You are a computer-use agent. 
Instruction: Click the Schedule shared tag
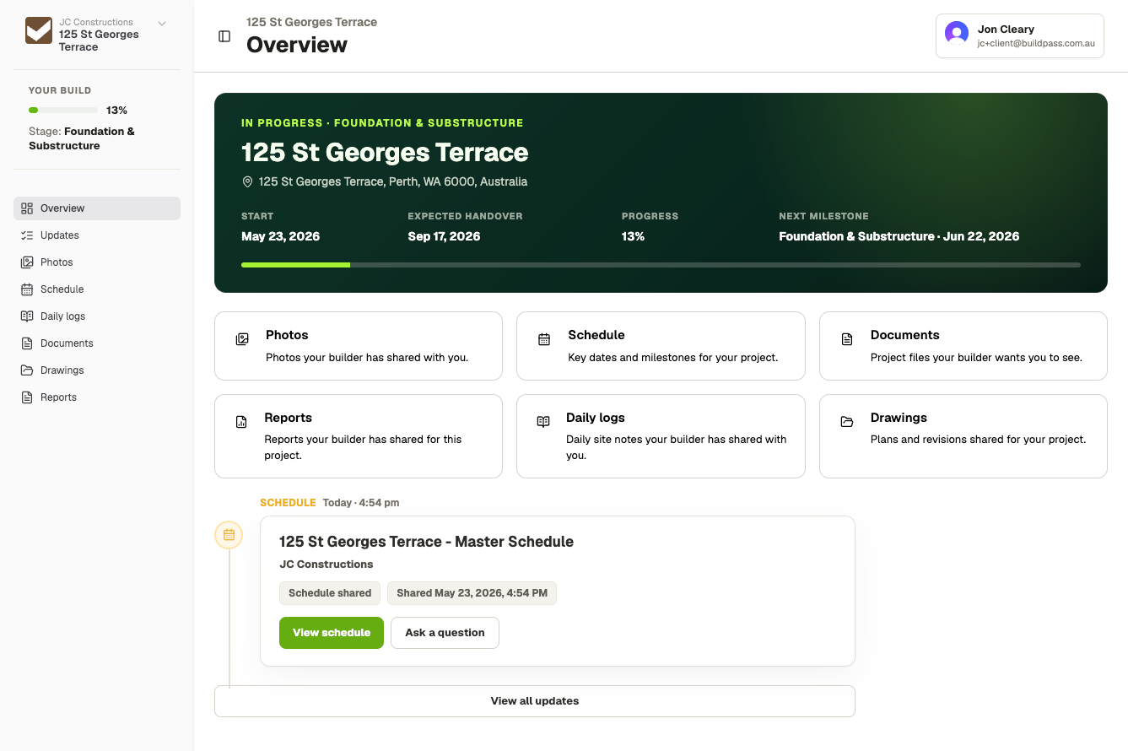[x=330, y=593]
